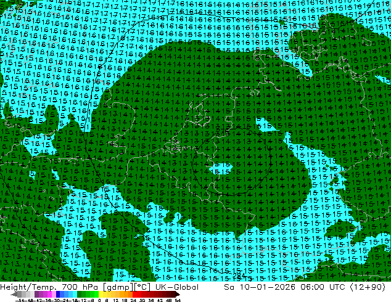Click the '-54' legend scale value

click(x=20, y=301)
